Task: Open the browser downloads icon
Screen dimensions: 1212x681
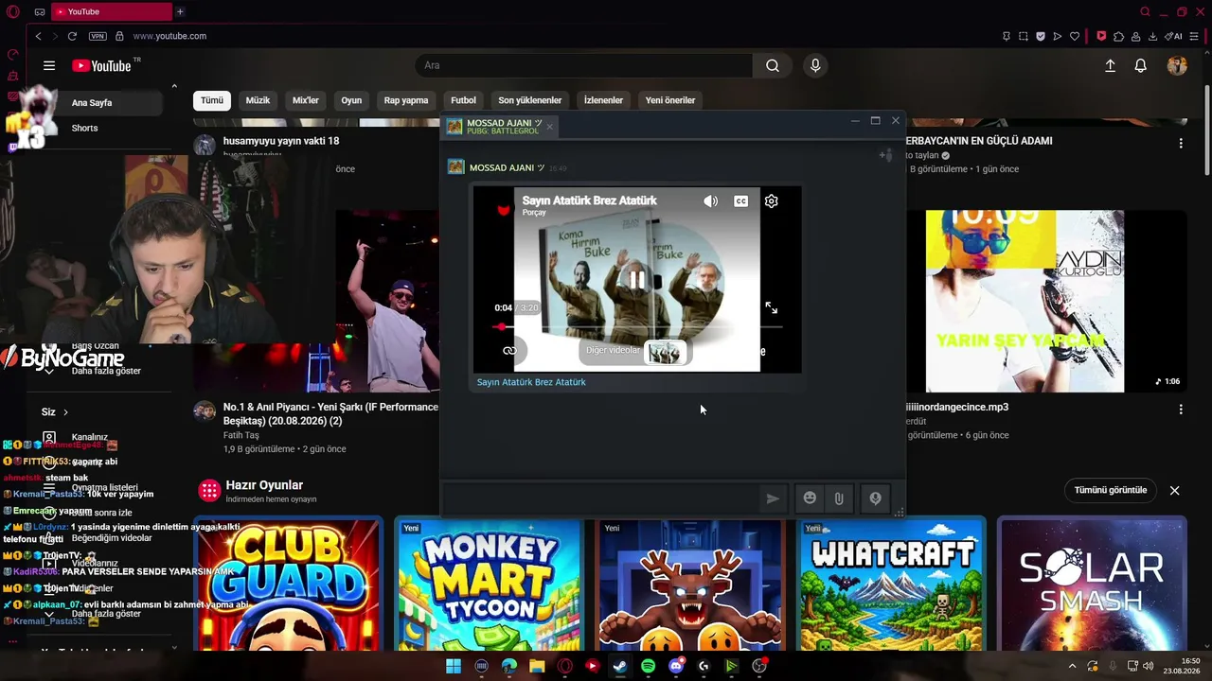Action: click(x=1153, y=36)
